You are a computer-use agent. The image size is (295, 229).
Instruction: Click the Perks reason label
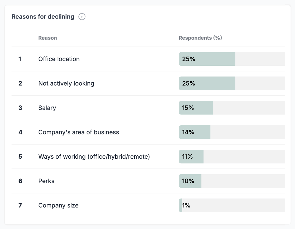(x=46, y=181)
